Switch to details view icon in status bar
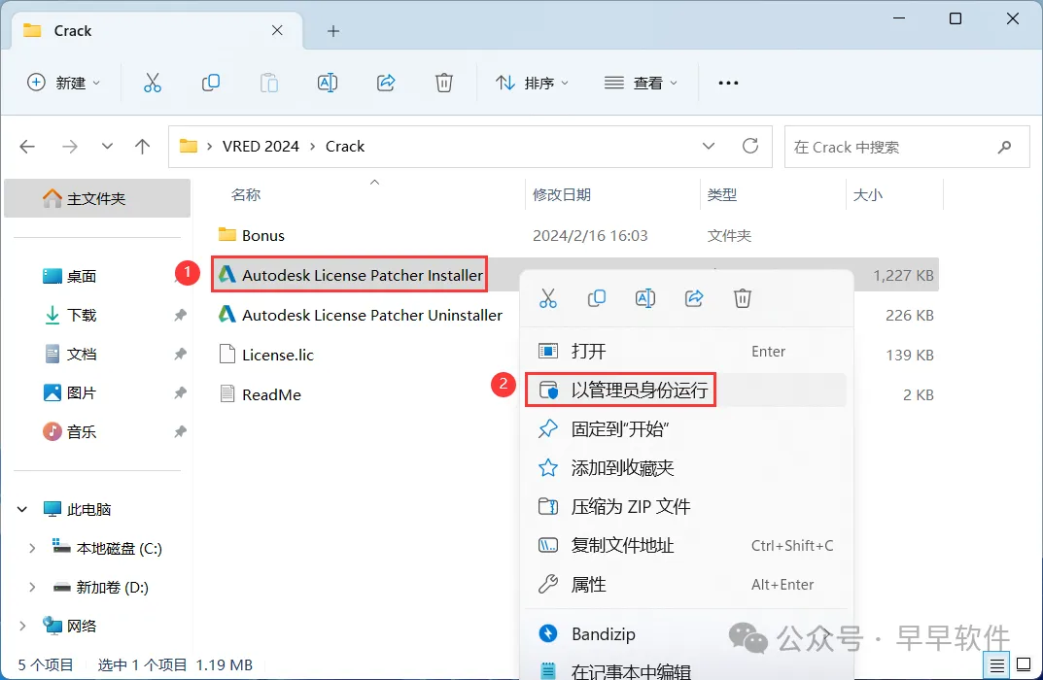Image resolution: width=1043 pixels, height=680 pixels. pyautogui.click(x=996, y=664)
